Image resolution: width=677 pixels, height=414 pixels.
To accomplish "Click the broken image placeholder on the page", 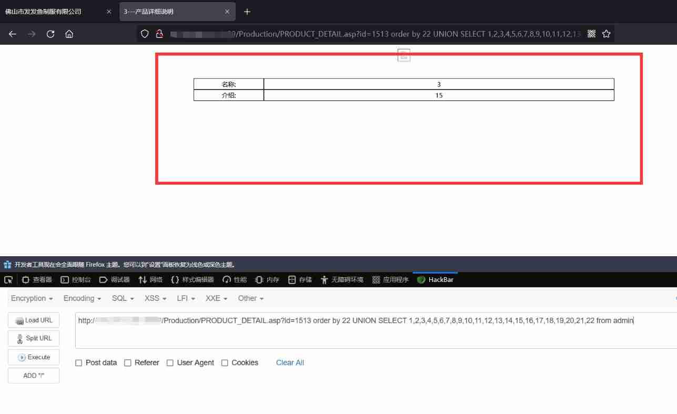I will (404, 55).
